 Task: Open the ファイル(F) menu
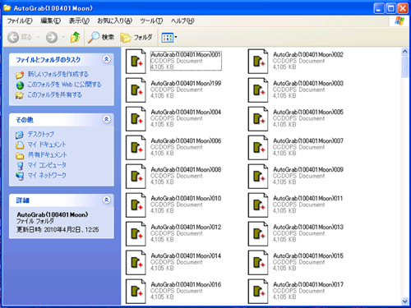(x=20, y=21)
